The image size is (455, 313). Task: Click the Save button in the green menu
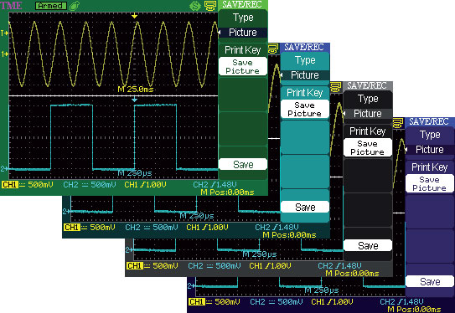coord(243,164)
